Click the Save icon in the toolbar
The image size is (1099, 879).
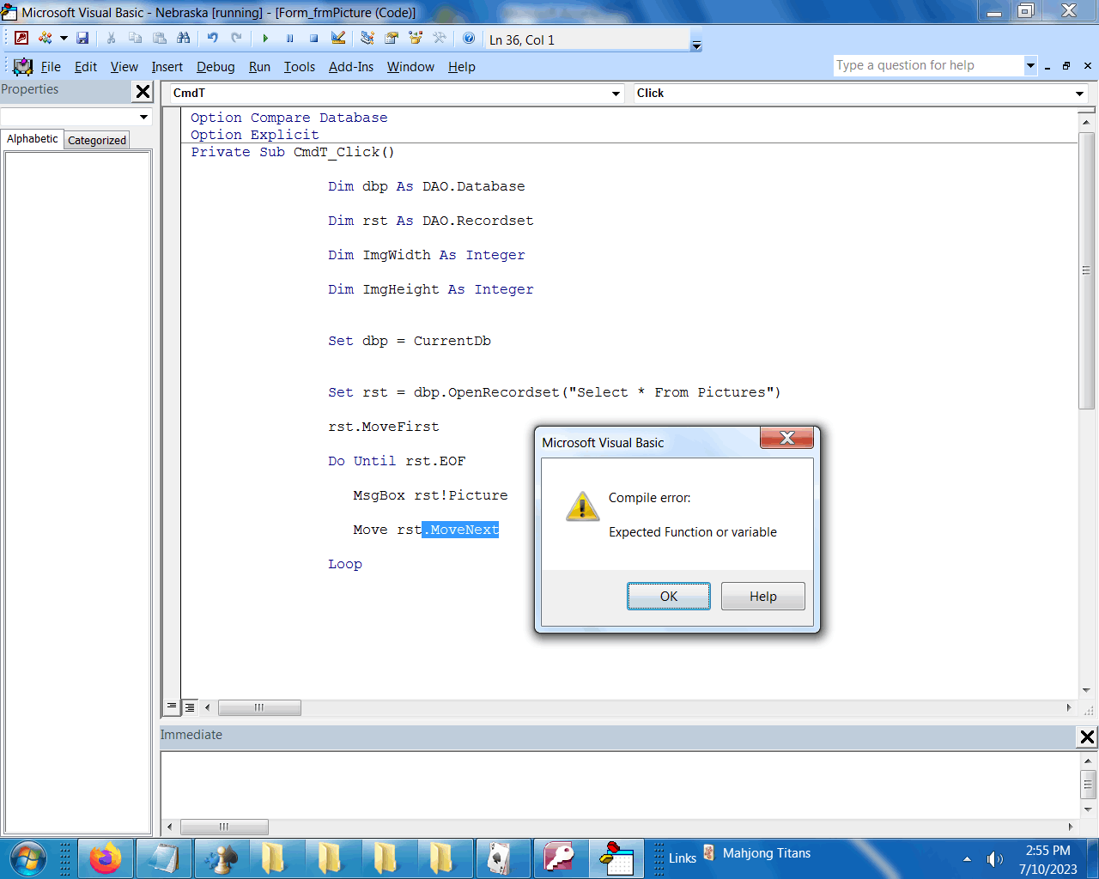82,38
